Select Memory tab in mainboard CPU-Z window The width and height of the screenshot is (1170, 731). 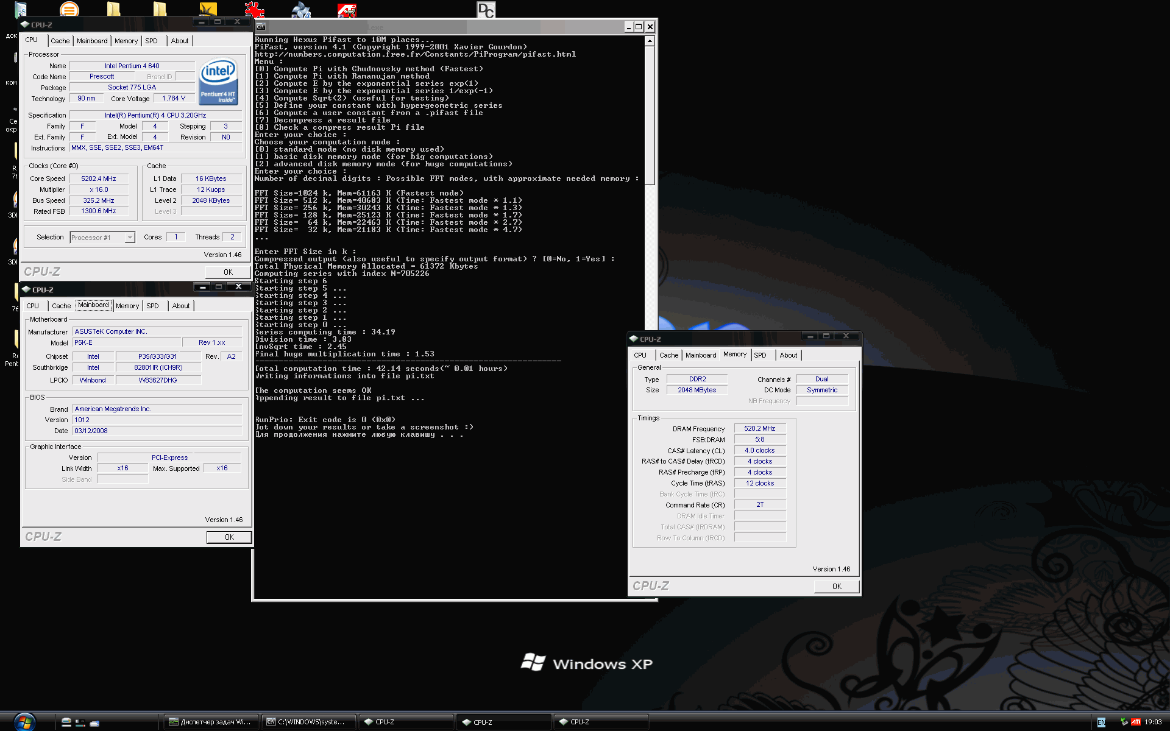[127, 306]
